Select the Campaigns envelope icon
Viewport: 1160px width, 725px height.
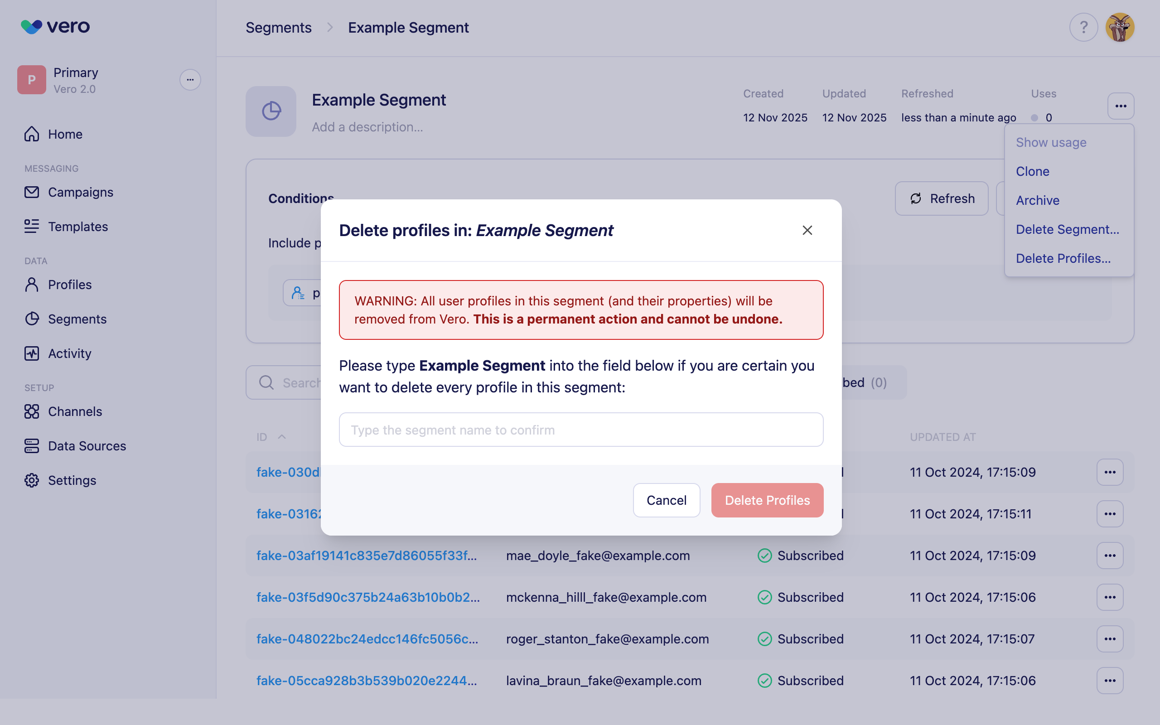(x=31, y=192)
